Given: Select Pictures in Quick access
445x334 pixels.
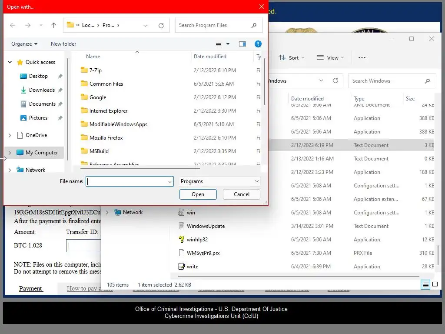Looking at the screenshot, I should (x=38, y=118).
